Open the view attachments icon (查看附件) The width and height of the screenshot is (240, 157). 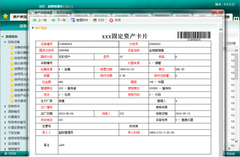pyautogui.click(x=73, y=20)
